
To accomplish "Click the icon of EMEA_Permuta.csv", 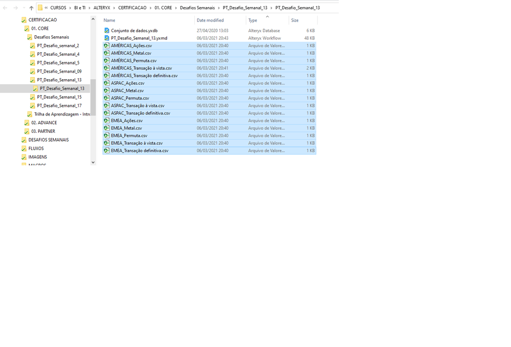I will click(x=106, y=135).
